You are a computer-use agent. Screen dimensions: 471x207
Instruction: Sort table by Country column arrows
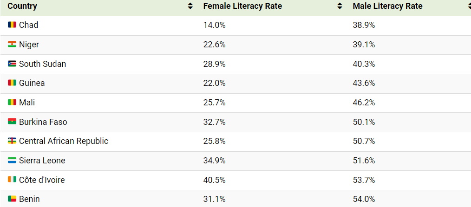190,6
